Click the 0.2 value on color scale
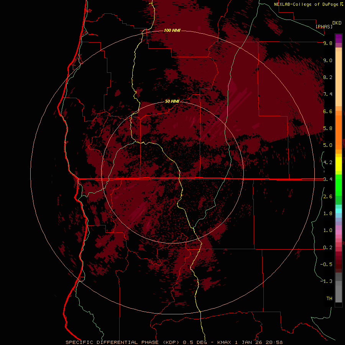Viewport: 345px width, 345px height. click(328, 248)
